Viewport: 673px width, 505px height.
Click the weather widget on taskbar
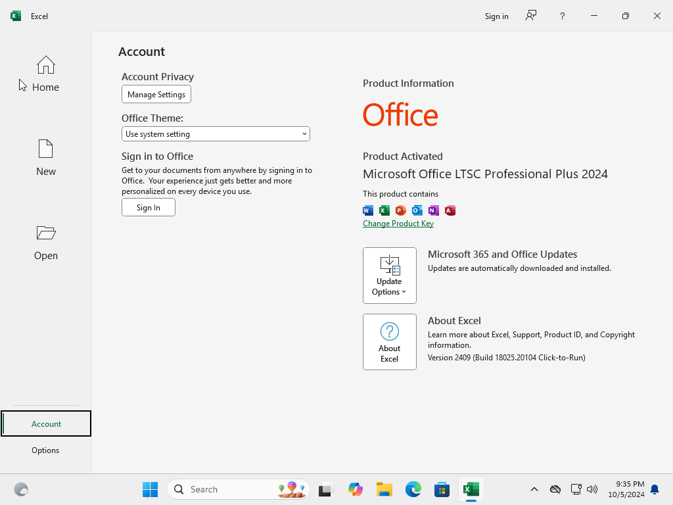pos(21,489)
